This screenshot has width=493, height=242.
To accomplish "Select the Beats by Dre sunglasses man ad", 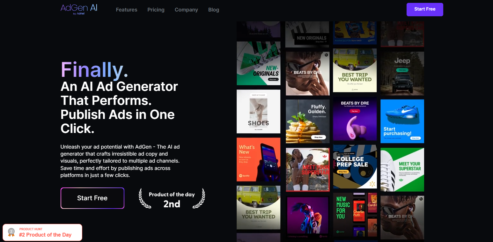I will tap(307, 73).
